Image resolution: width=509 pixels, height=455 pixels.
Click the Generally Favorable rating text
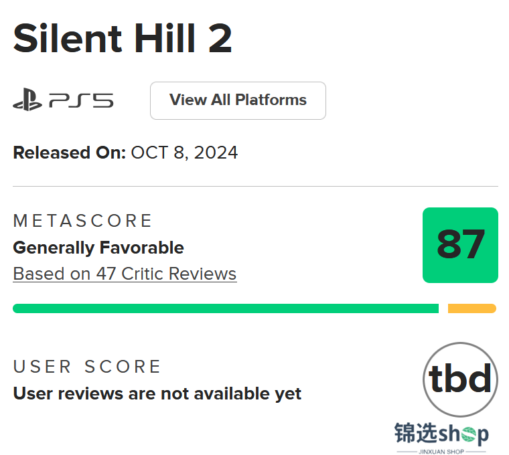pos(98,248)
